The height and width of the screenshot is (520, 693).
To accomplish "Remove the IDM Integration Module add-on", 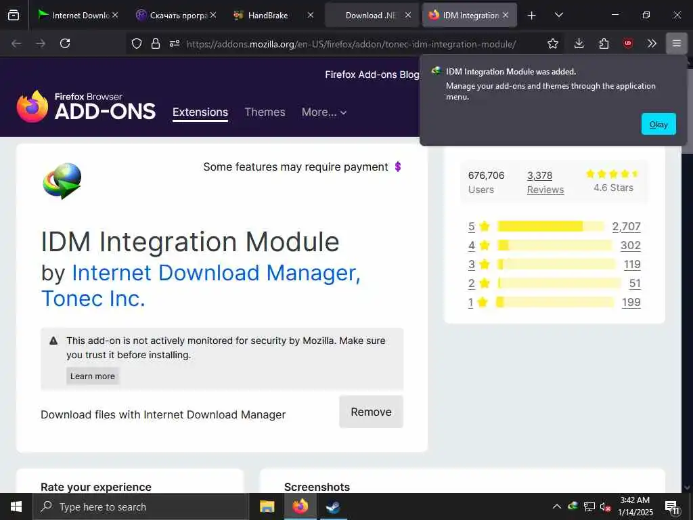I will 371,412.
